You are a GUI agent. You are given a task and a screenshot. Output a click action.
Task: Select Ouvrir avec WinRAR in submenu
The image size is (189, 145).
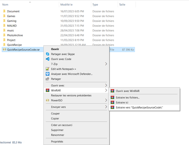coord(128,91)
